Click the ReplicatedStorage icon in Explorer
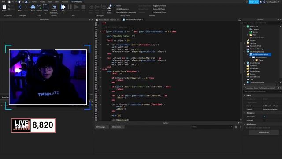Viewport: 282px width, 159px height. tap(248, 49)
